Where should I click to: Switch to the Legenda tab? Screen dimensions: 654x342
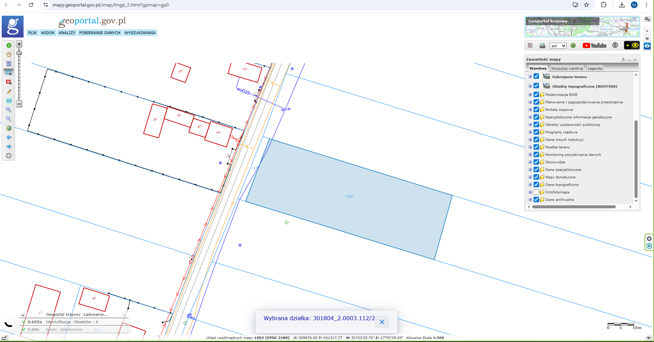595,69
